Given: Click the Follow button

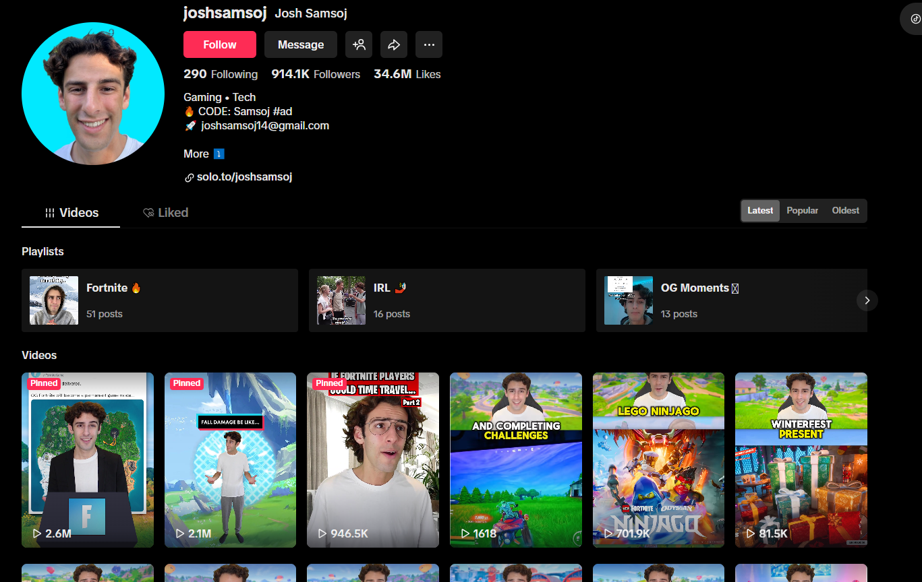Looking at the screenshot, I should click(x=219, y=44).
